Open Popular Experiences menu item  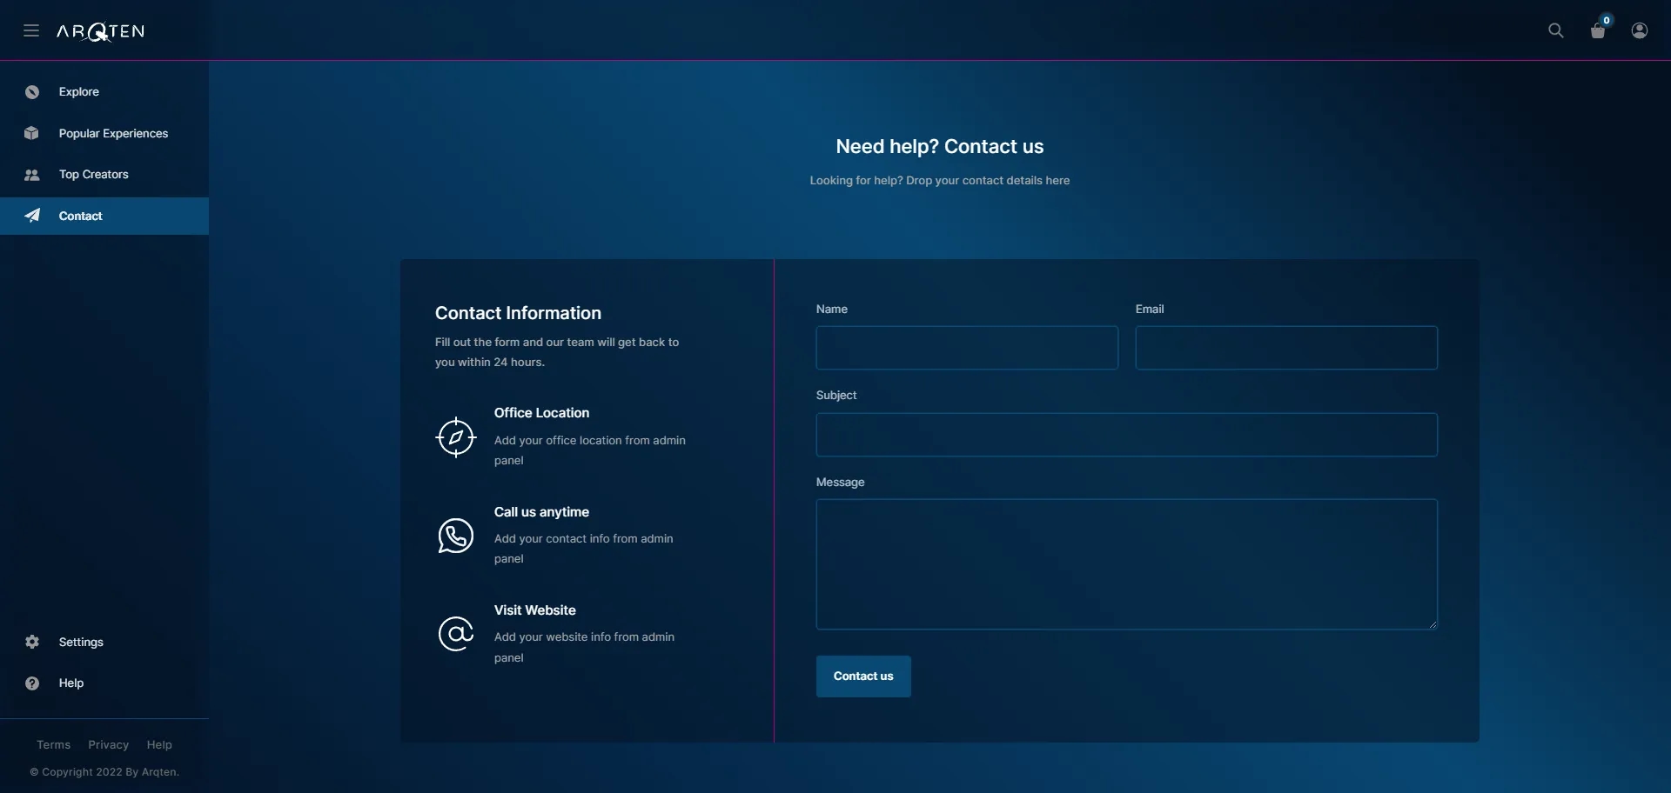(104, 133)
